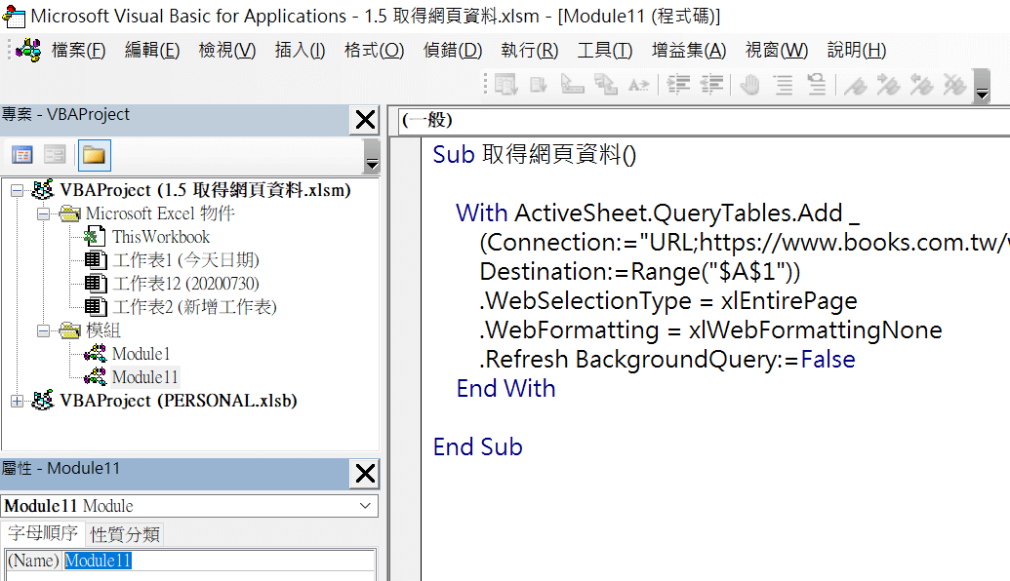
Task: Click the ".WebSelectionType = xlEntirePage" code line
Action: point(667,300)
